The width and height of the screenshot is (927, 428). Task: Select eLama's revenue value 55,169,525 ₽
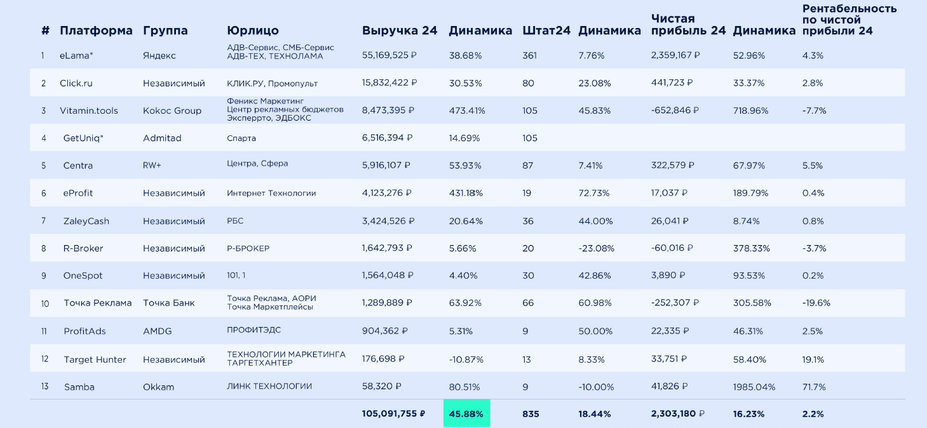tap(389, 56)
